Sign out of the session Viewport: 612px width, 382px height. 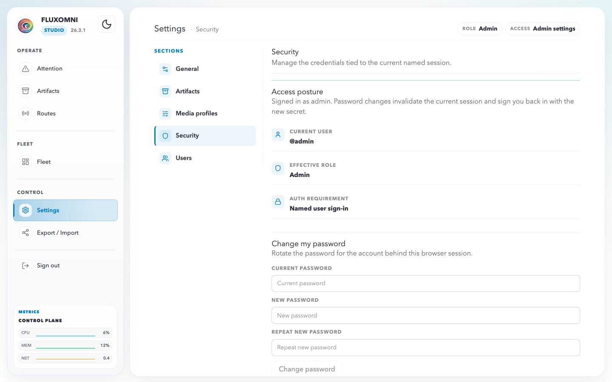coord(65,266)
